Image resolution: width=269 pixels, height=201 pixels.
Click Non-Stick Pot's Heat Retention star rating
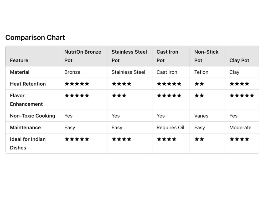199,84
